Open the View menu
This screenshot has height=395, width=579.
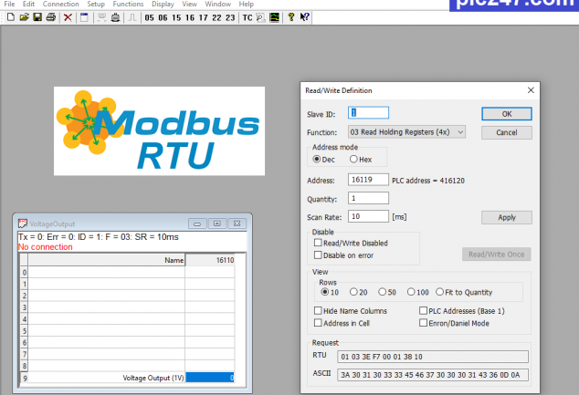coord(189,4)
